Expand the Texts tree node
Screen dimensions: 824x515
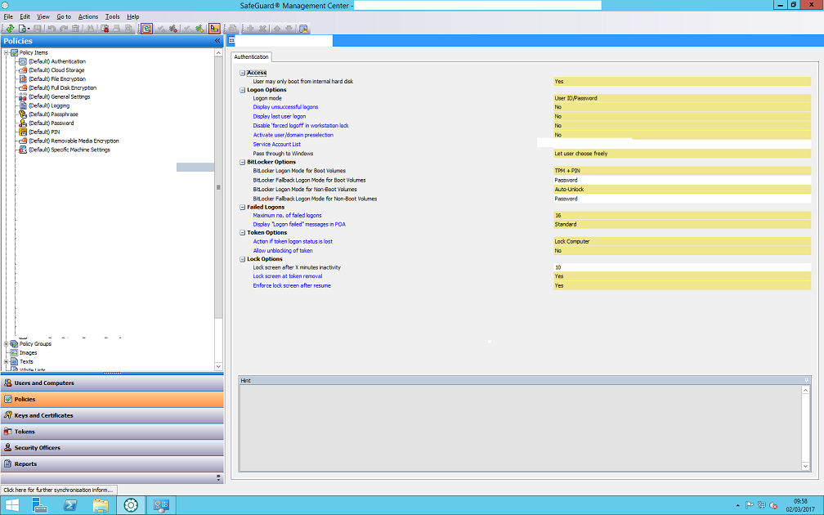pyautogui.click(x=7, y=362)
